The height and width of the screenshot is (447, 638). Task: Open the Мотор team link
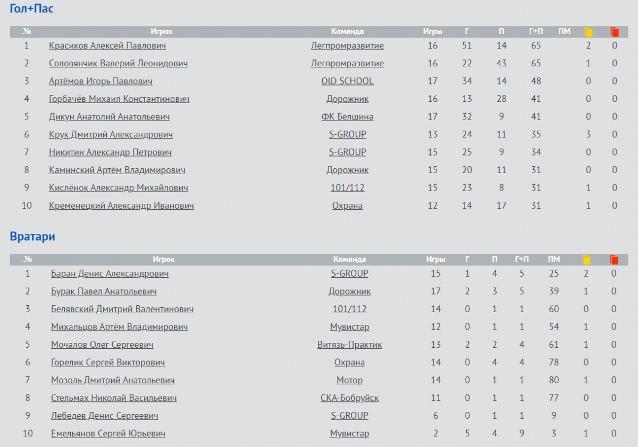tap(350, 381)
